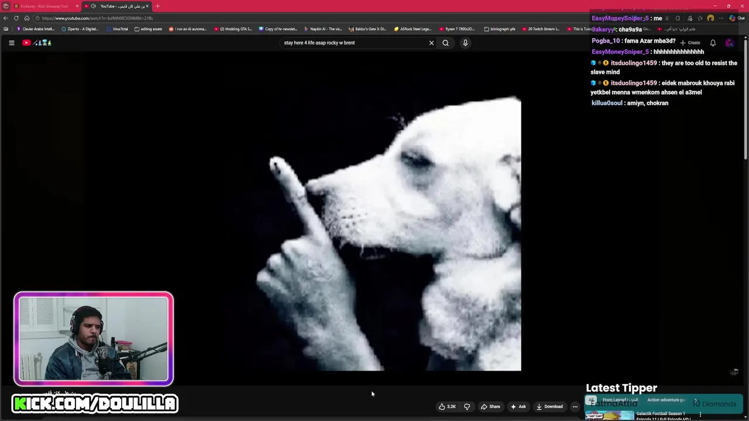Clear the YouTube search query
This screenshot has height=421, width=749.
431,43
